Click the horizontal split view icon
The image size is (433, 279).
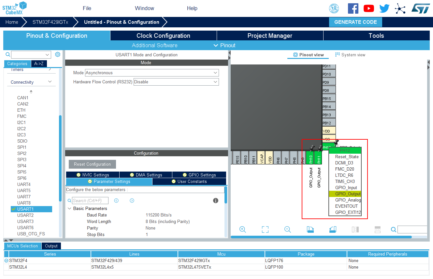click(378, 230)
